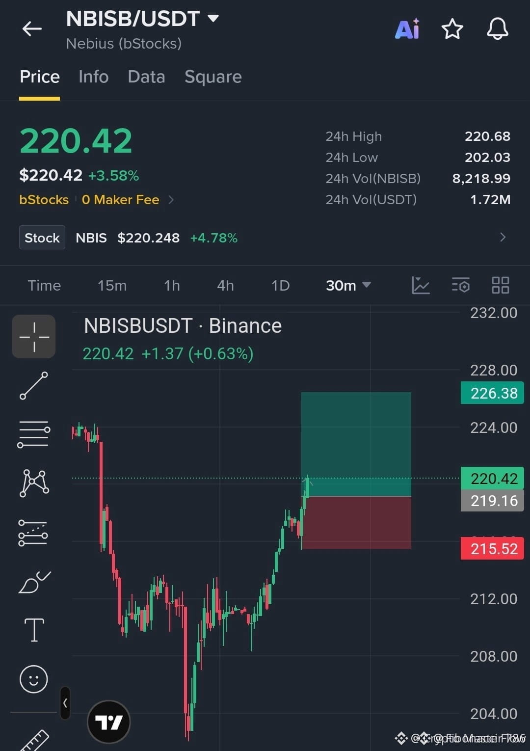
Task: Click the +3.58% change text
Action: click(113, 176)
